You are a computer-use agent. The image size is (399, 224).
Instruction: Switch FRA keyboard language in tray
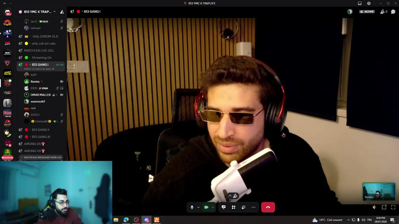369,220
